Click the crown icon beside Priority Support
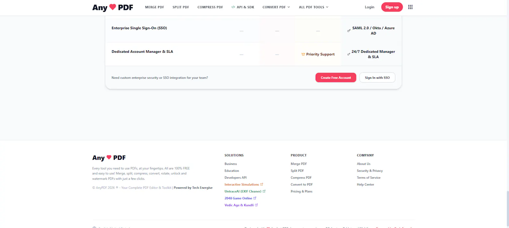Viewport: 509px width, 228px height. 303,54
